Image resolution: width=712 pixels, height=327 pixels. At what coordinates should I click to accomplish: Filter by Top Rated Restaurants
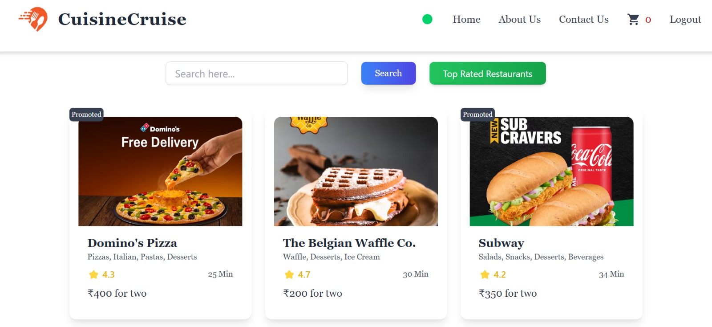[x=487, y=74]
